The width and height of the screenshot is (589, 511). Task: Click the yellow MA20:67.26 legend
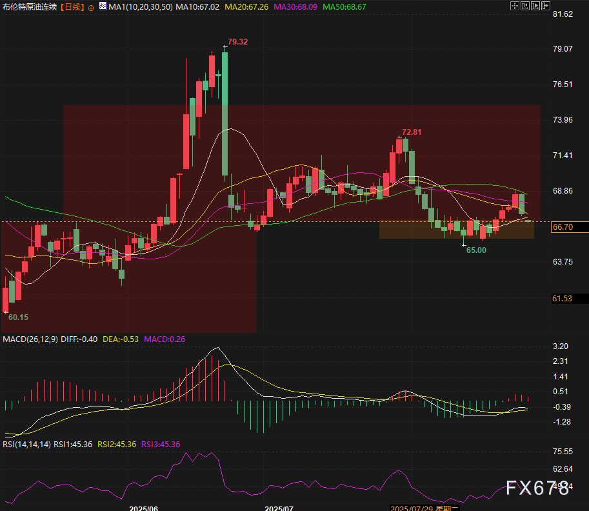(x=246, y=7)
